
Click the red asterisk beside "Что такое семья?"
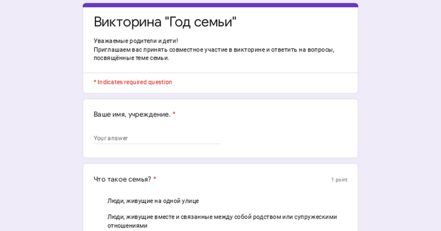click(155, 179)
